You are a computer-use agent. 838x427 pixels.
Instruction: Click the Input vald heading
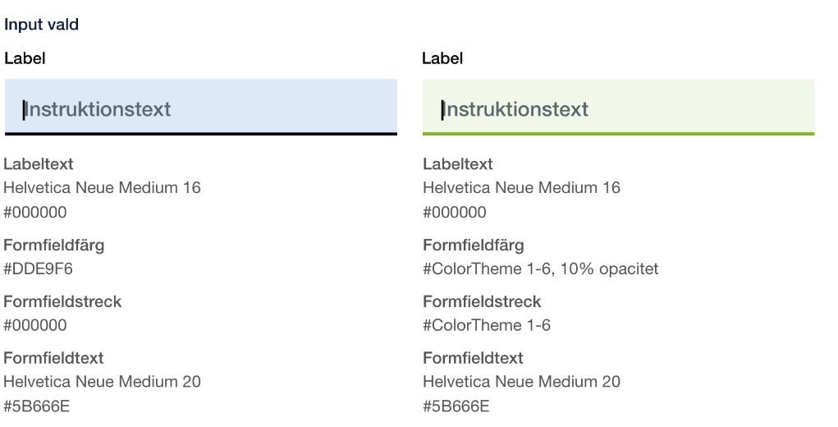pyautogui.click(x=41, y=25)
